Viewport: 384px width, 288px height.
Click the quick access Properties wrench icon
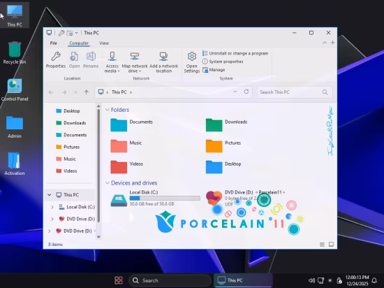pyautogui.click(x=61, y=33)
